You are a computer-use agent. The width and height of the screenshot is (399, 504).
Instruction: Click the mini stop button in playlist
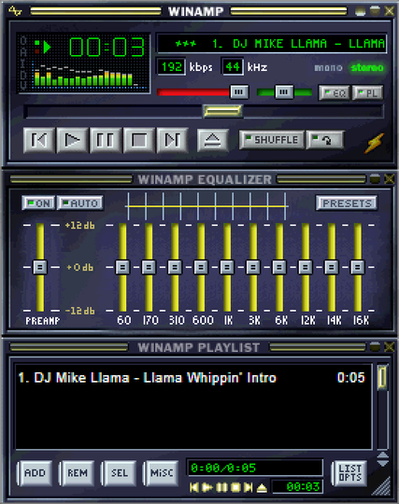pos(235,487)
